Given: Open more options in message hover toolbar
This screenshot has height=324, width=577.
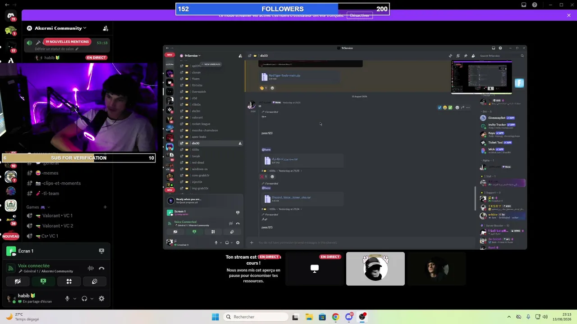Looking at the screenshot, I should (468, 108).
